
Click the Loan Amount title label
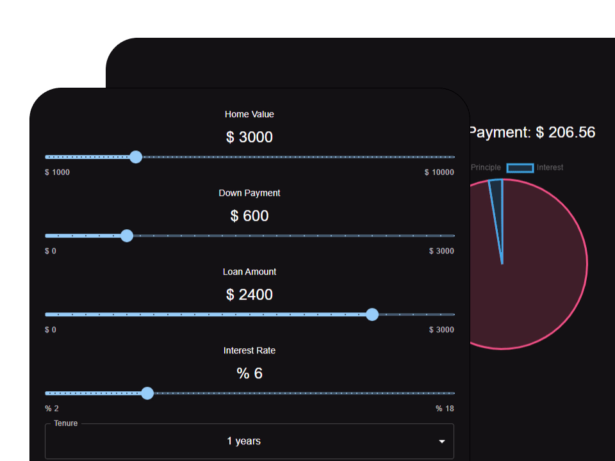click(x=249, y=272)
